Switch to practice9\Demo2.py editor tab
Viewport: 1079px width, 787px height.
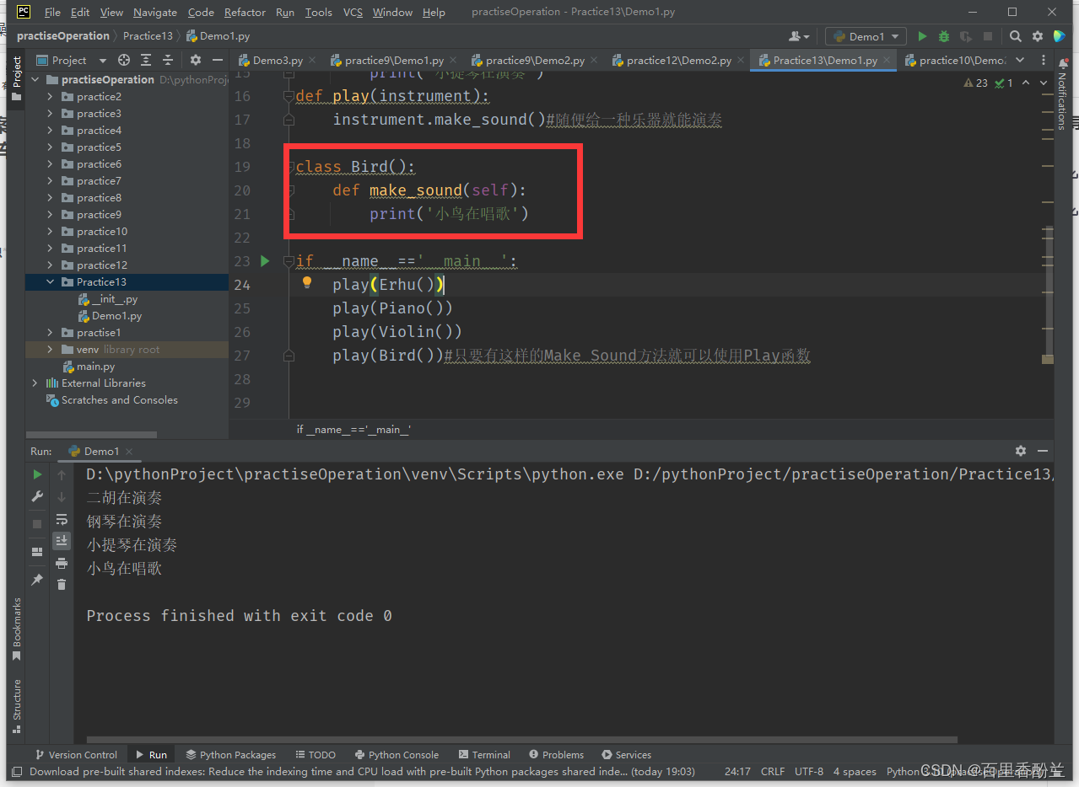point(535,61)
